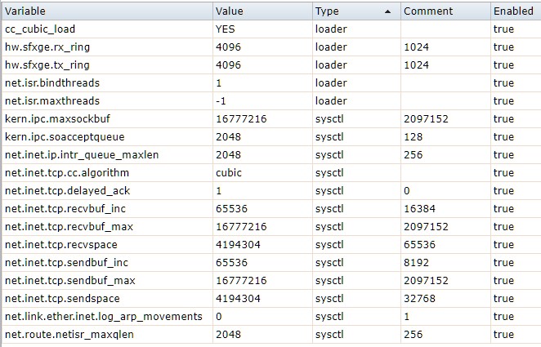Click the net.inet.tcp.cc.algorithm cubic value
Screen dimensions: 541x347
(x=228, y=173)
